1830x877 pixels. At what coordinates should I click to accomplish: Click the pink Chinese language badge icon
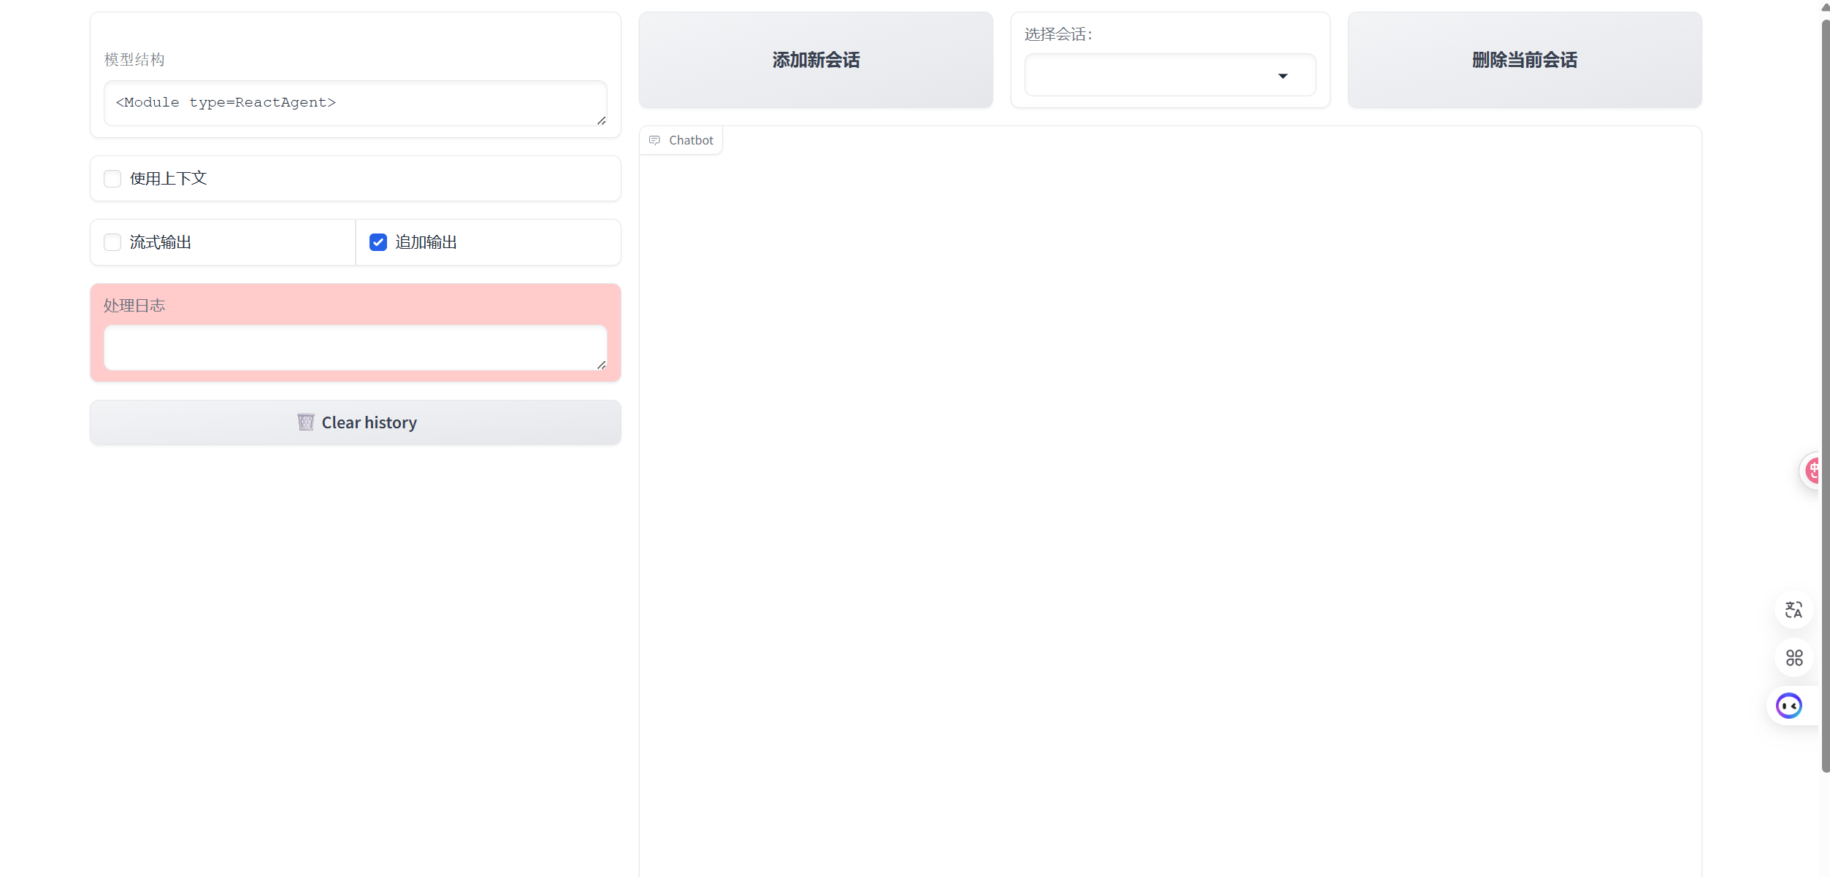pos(1814,470)
